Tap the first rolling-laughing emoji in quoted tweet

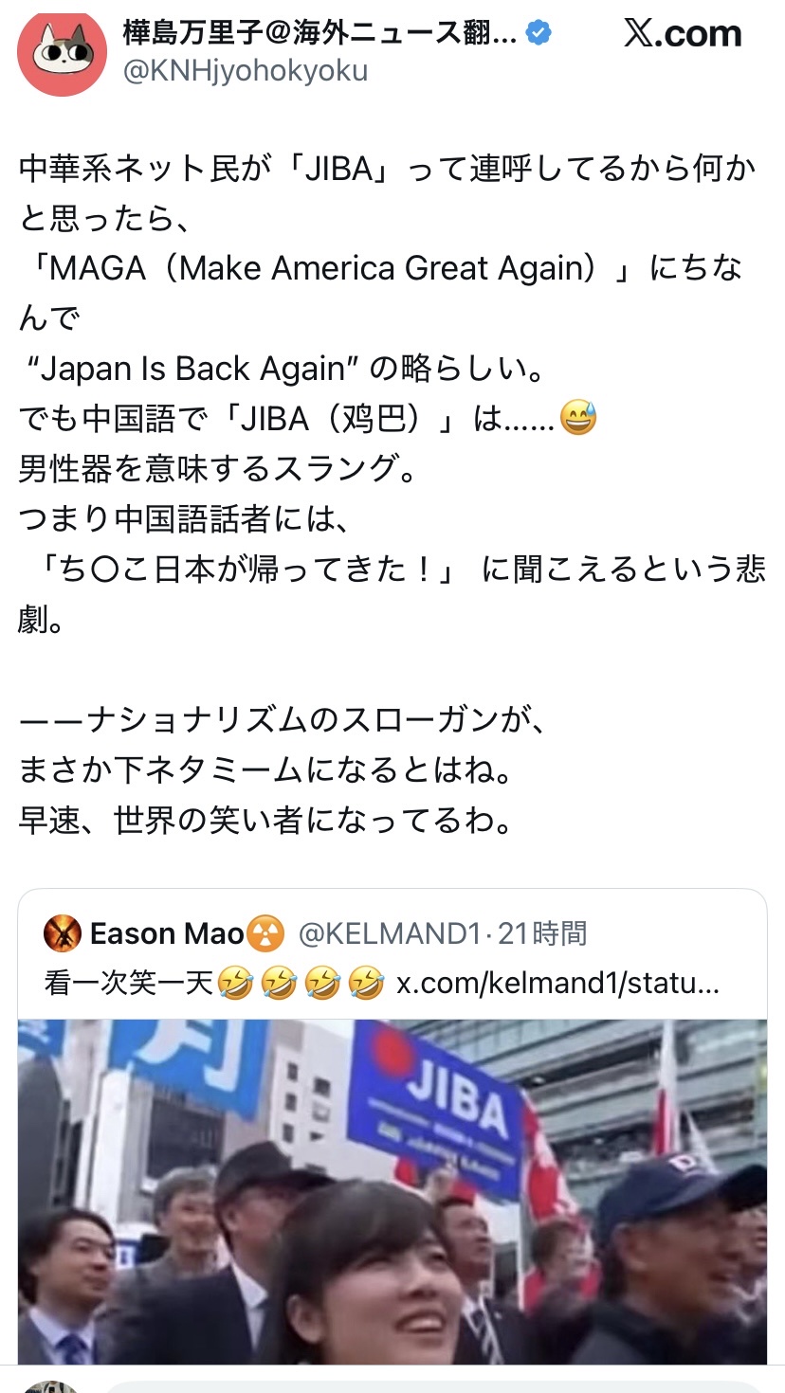coord(234,983)
